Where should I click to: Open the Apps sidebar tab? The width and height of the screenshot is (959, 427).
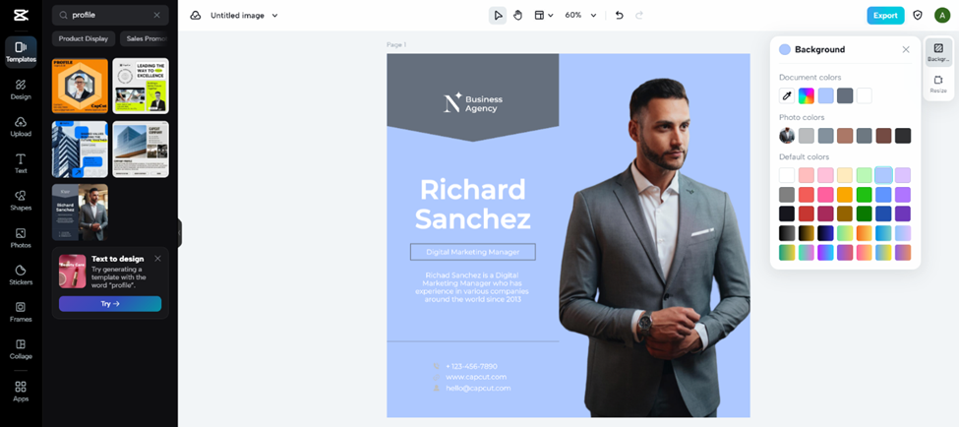(x=21, y=392)
